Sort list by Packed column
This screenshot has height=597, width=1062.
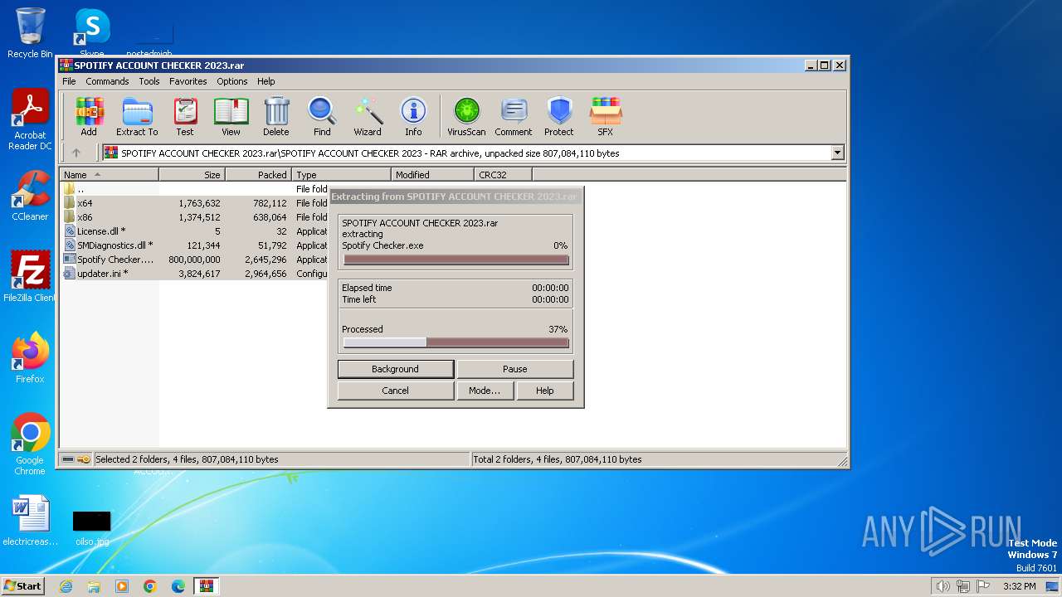click(258, 175)
